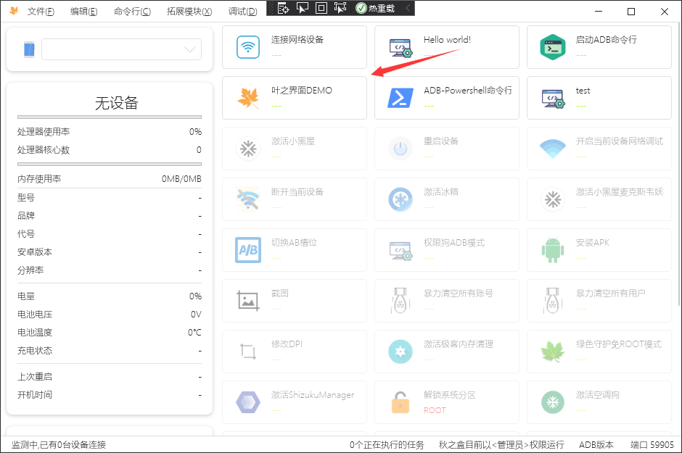Click the blue ADB-Powershell icon
Image resolution: width=682 pixels, height=453 pixels.
point(400,98)
